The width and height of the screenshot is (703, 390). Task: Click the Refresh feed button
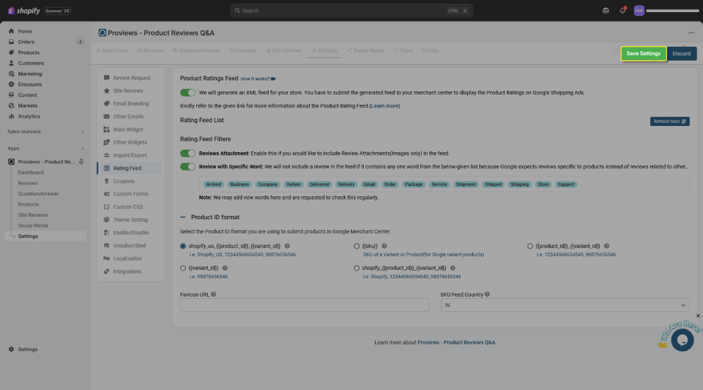(670, 121)
